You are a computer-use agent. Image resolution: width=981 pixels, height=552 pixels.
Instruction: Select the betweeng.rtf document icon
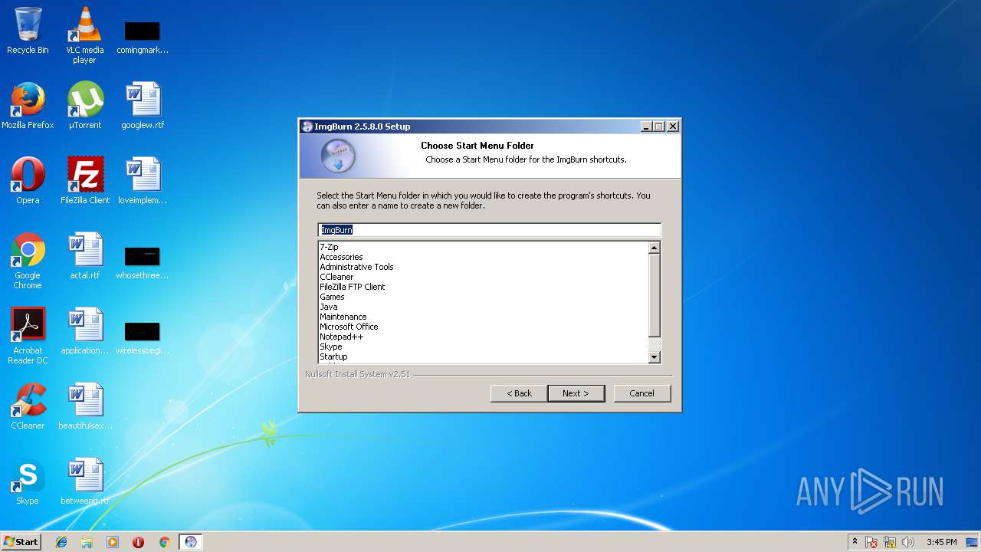pos(84,481)
